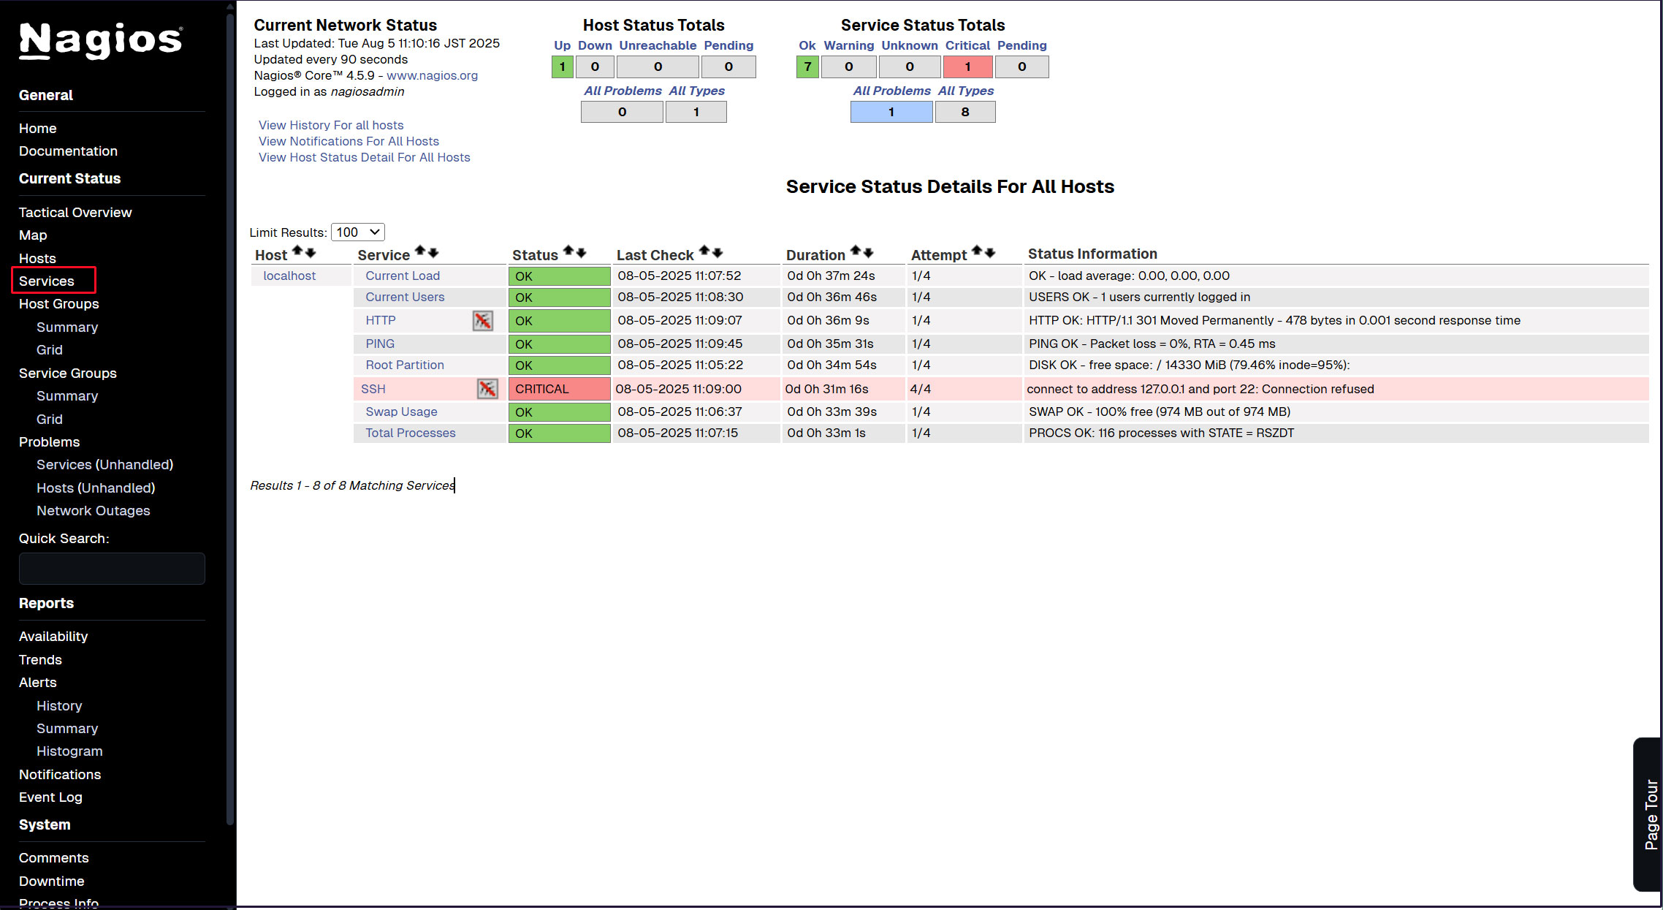Open Problems in the sidebar

coord(50,442)
